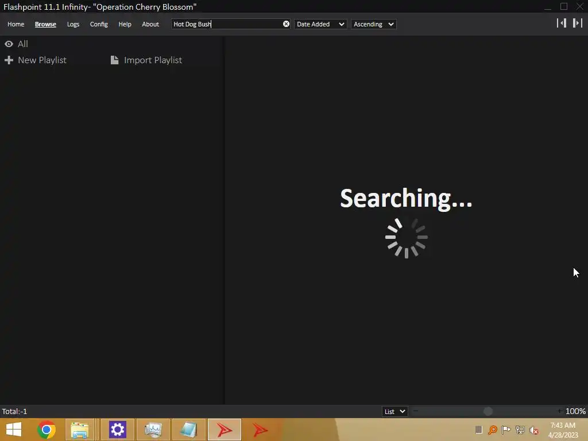
Task: Toggle the right sidebar visibility icon
Action: (x=578, y=23)
